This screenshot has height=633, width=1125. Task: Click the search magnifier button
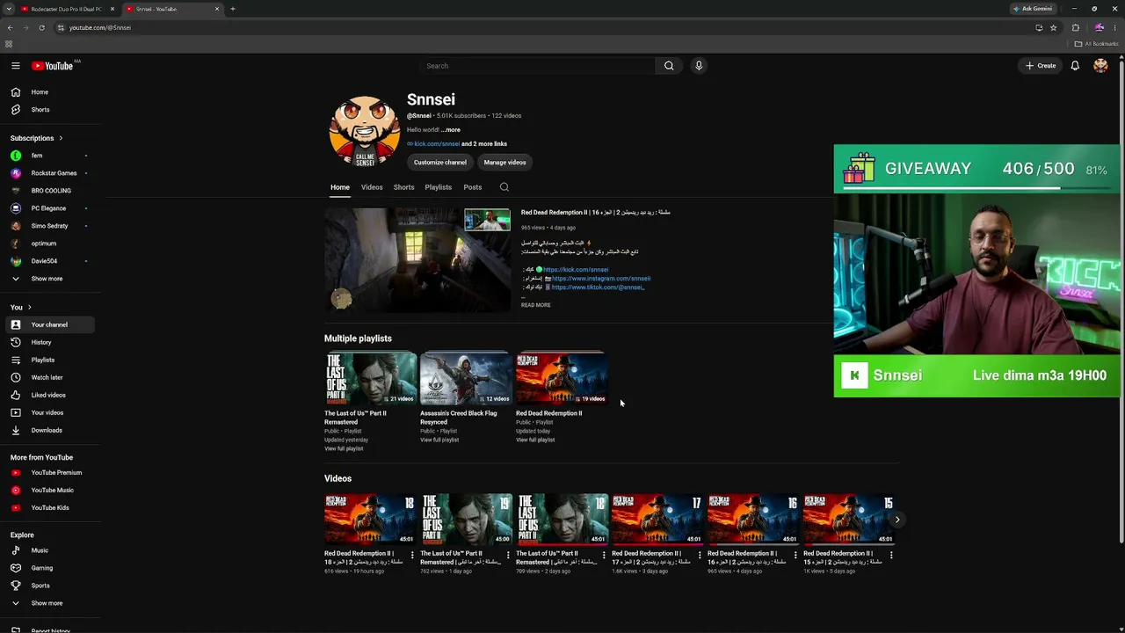(x=669, y=66)
